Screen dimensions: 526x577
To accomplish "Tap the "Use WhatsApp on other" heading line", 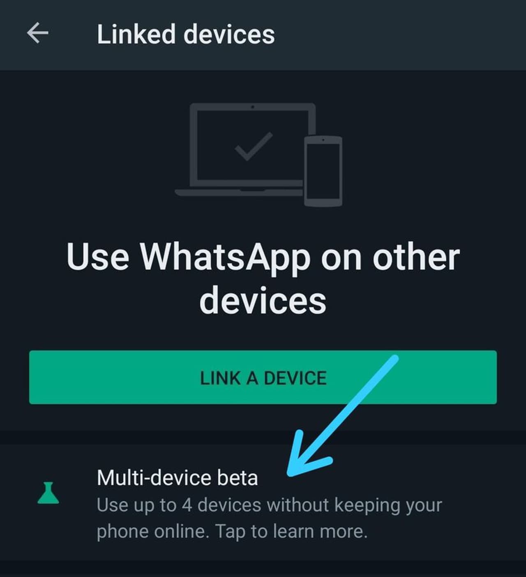I will (263, 257).
